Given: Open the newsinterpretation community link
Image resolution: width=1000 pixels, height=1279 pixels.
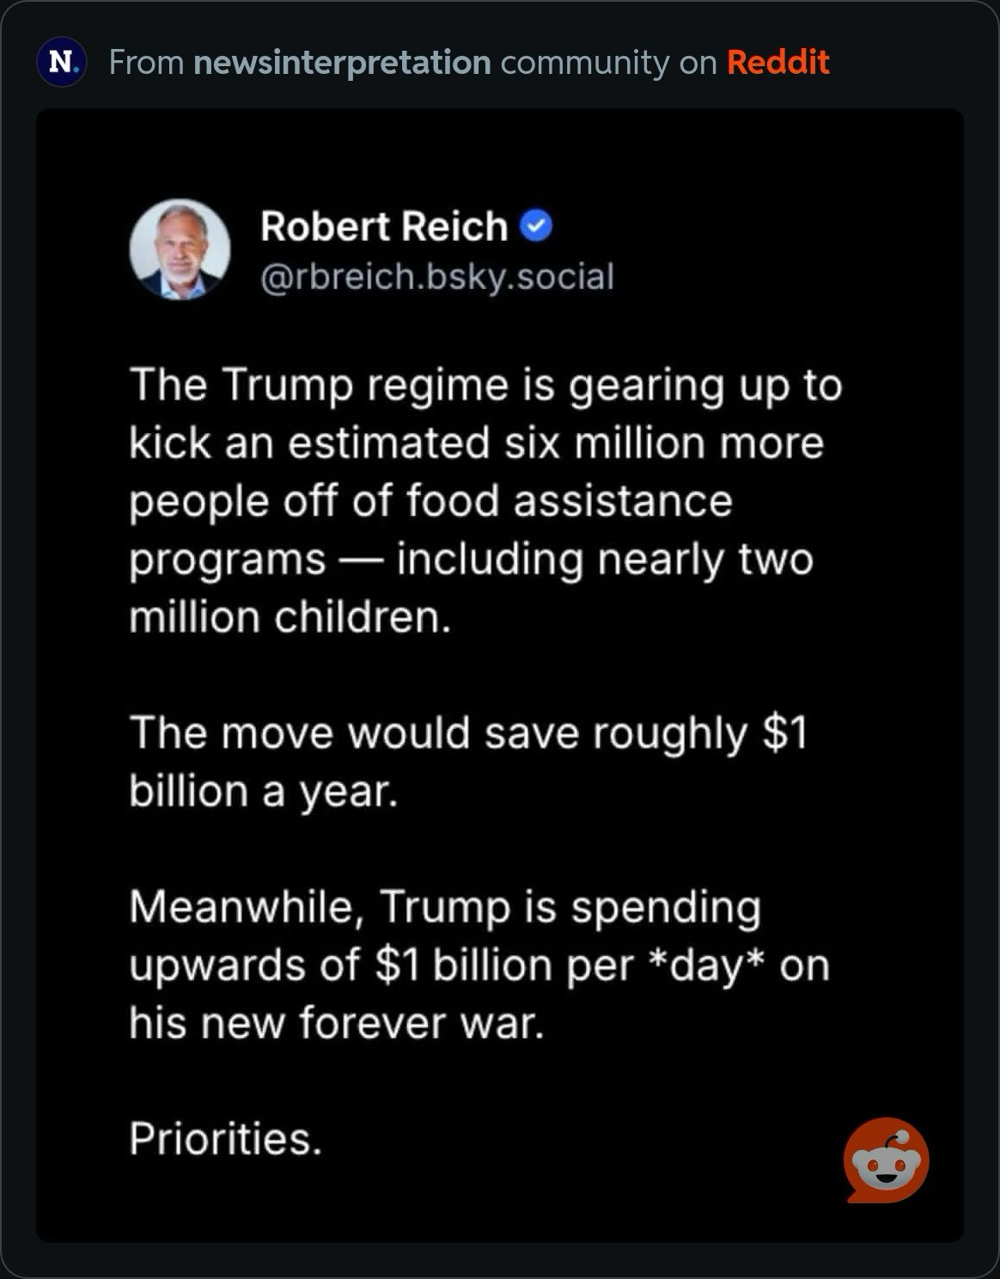Looking at the screenshot, I should tap(342, 62).
